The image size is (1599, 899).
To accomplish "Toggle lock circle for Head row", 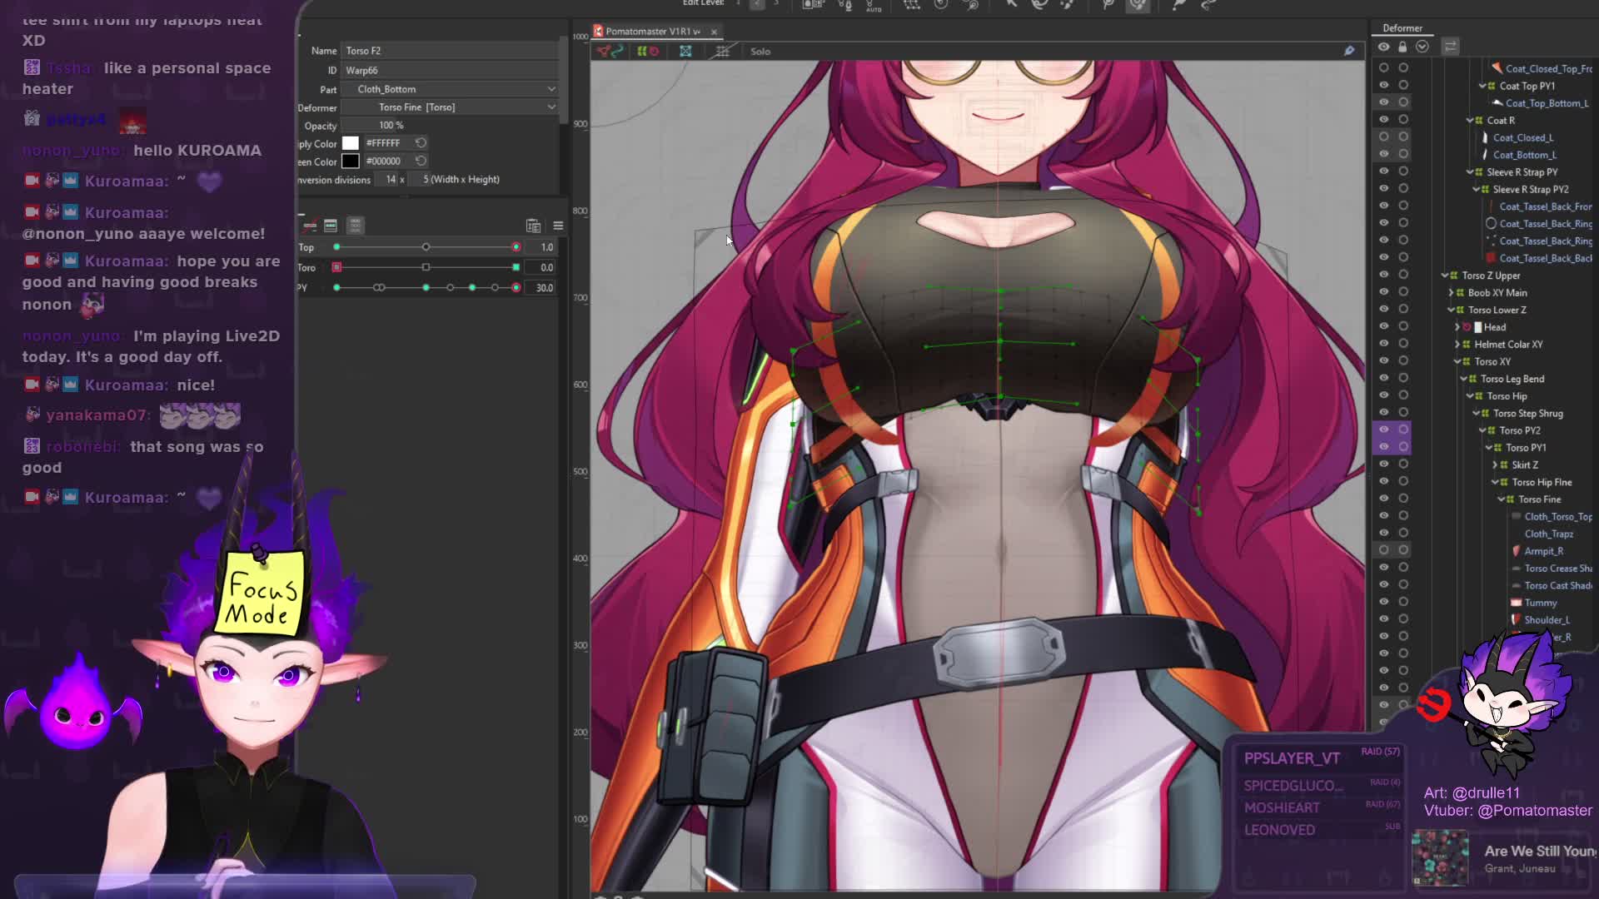I will coord(1403,327).
